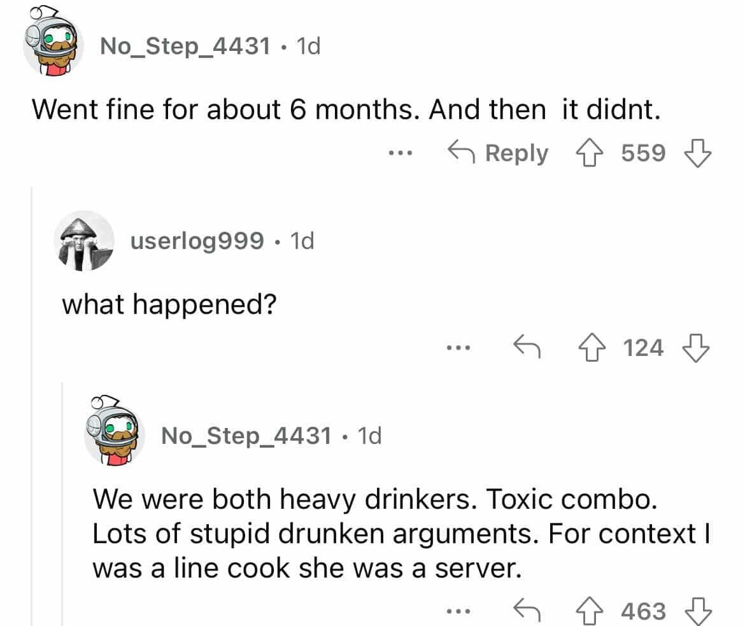The image size is (745, 626).
Task: Open more options for heavy drinkers comment
Action: pyautogui.click(x=457, y=611)
